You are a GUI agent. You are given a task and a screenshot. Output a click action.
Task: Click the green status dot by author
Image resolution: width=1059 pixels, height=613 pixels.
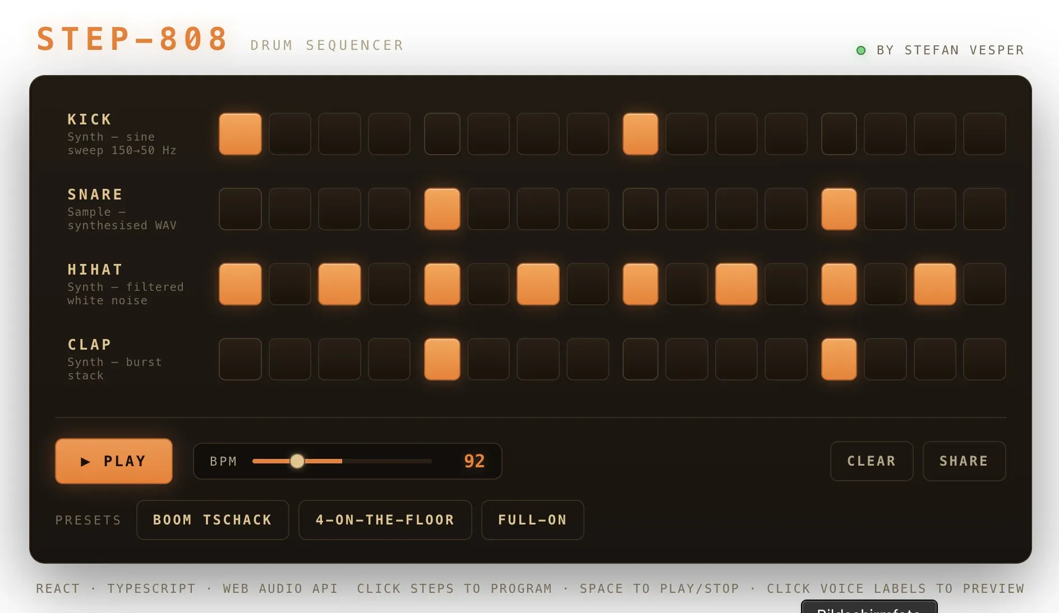coord(861,50)
